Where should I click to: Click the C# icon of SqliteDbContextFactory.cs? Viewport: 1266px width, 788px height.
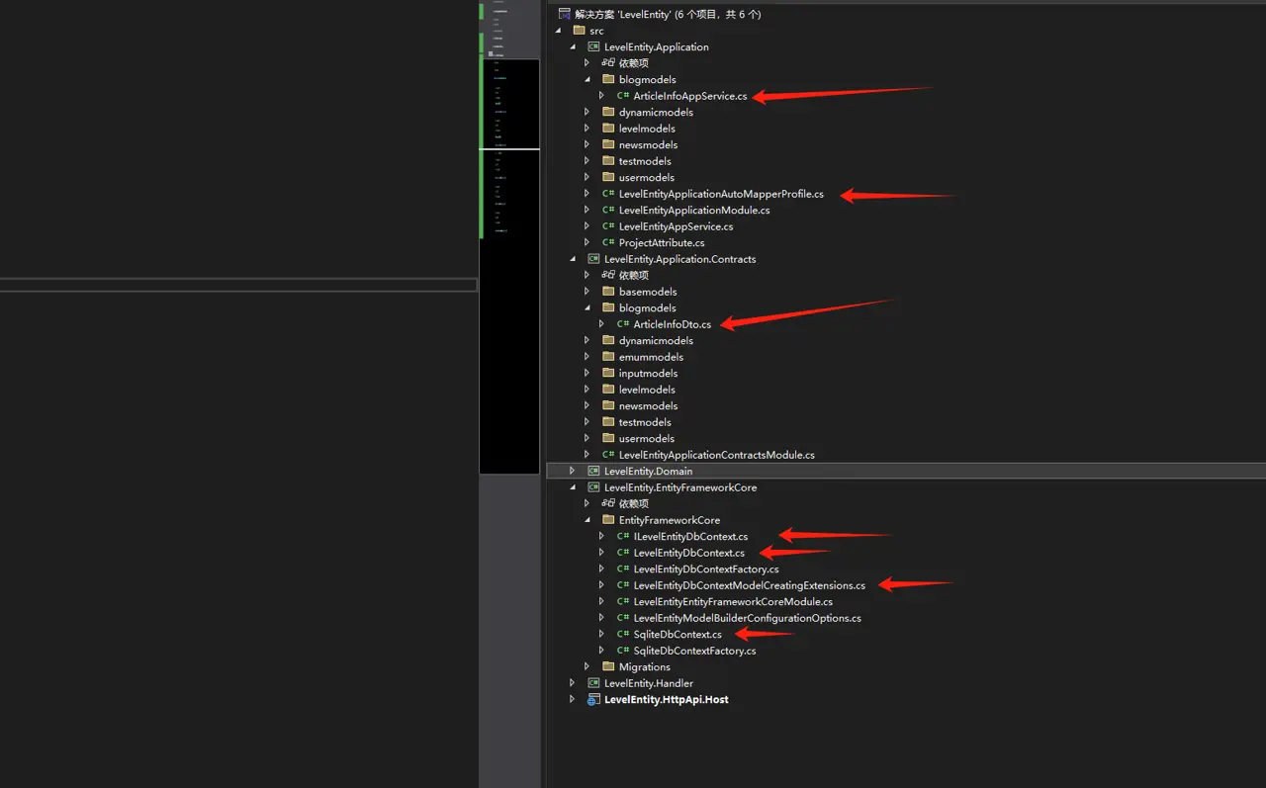[x=623, y=651]
